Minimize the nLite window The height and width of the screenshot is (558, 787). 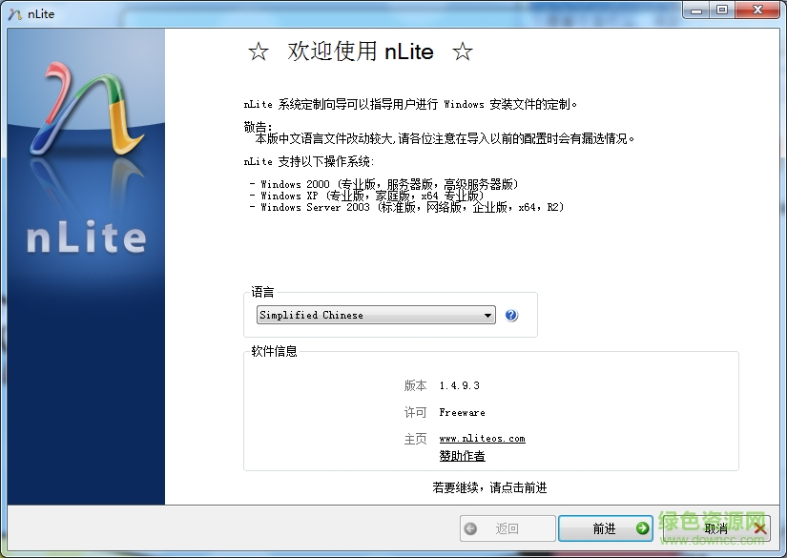(x=696, y=10)
